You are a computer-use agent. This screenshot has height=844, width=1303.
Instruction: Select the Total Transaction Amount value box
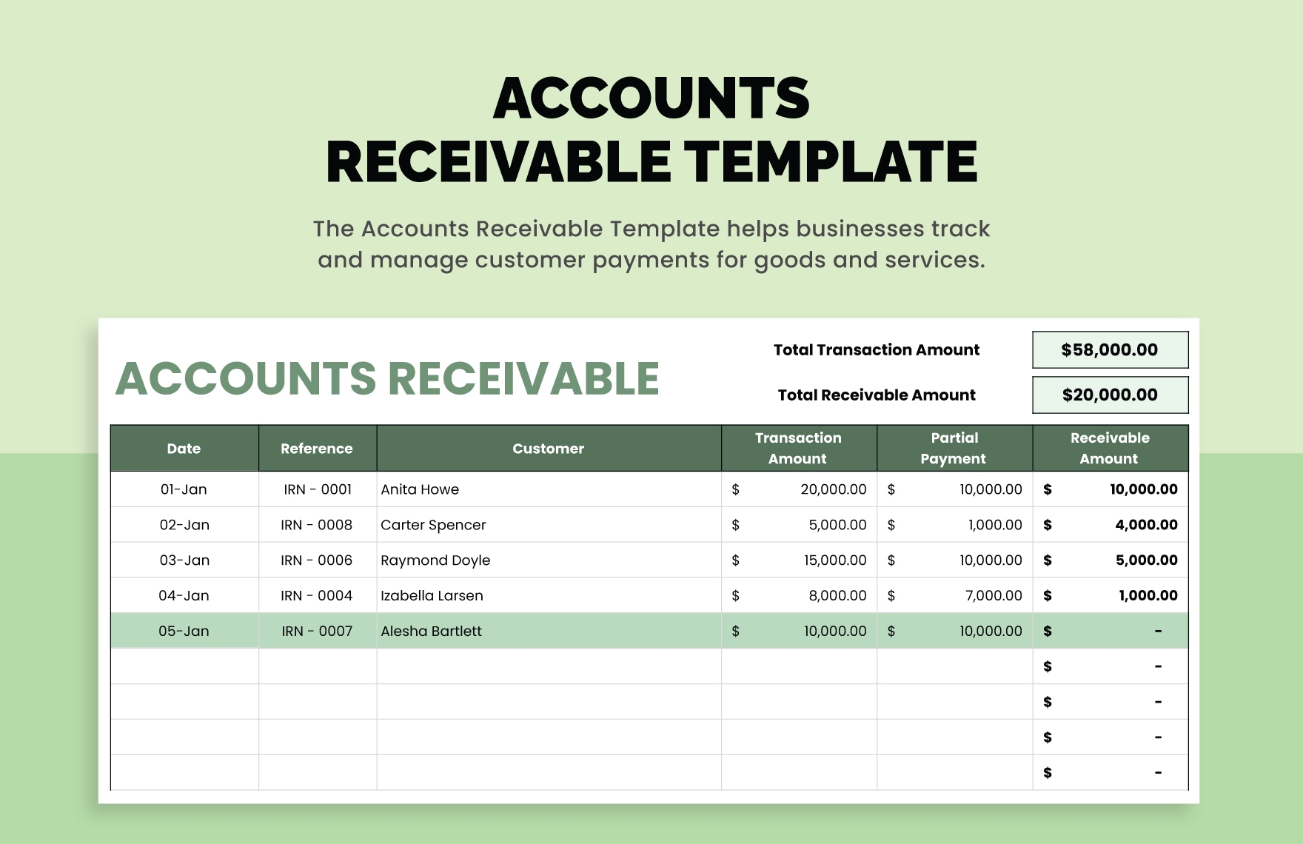(1108, 349)
